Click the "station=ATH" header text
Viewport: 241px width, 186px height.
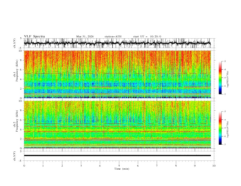pyautogui.click(x=113, y=36)
